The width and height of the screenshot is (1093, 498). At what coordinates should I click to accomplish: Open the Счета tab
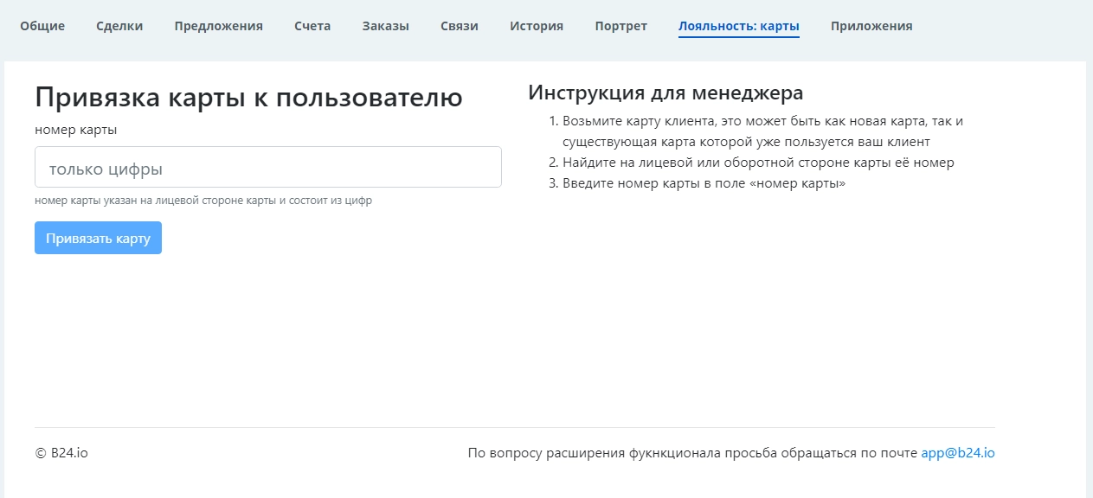[312, 26]
